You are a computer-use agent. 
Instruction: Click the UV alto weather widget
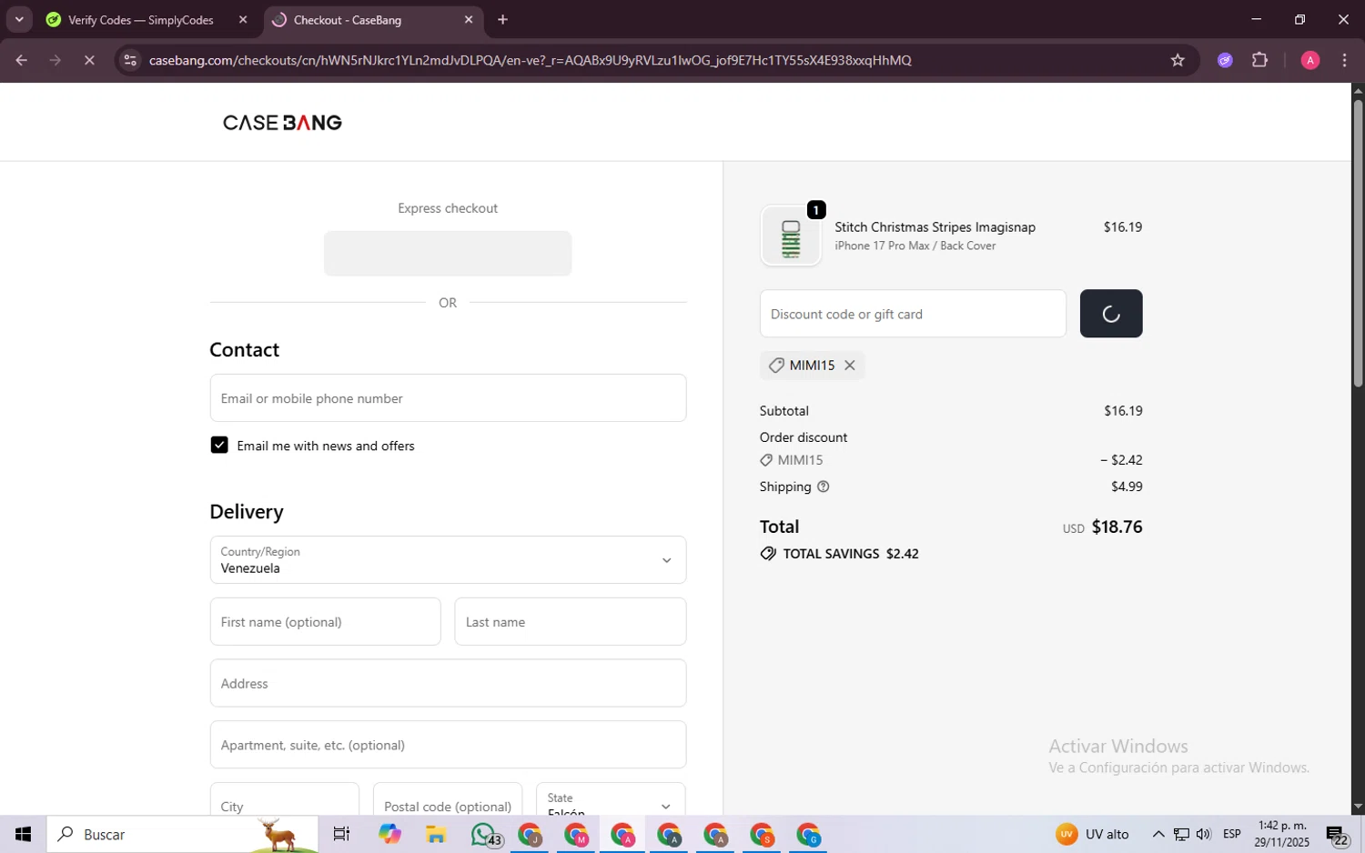click(1092, 834)
